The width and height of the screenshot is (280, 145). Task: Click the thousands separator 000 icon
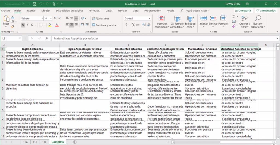138,25
